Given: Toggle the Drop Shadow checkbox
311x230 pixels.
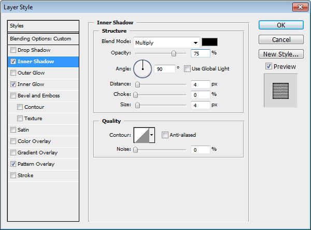Looking at the screenshot, I should [x=13, y=50].
